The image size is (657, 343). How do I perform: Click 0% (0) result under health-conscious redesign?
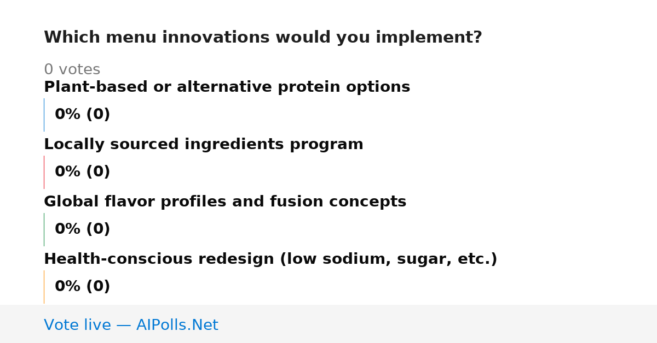click(x=82, y=286)
